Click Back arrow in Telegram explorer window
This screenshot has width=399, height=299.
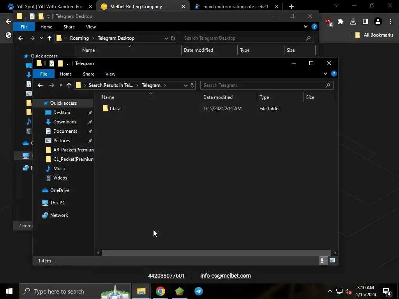point(40,85)
